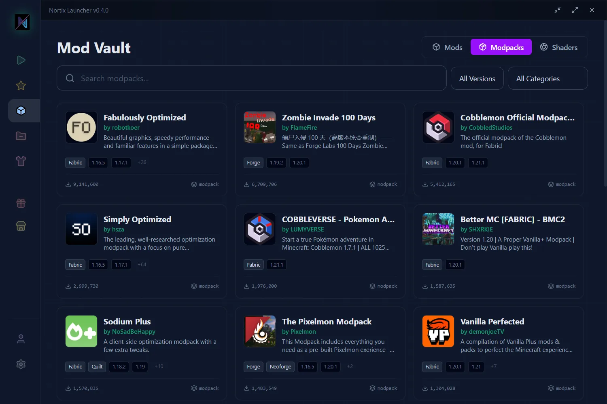Viewport: 607px width, 404px height.
Task: Open the shirt skins icon
Action: (21, 161)
